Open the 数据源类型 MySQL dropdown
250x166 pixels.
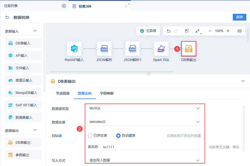145,108
